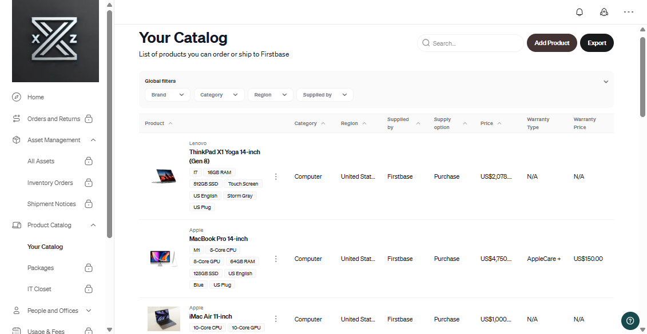
Task: Open ThinkPad X1 Yoga 14-inch (Gen 8) product
Action: coord(224,156)
